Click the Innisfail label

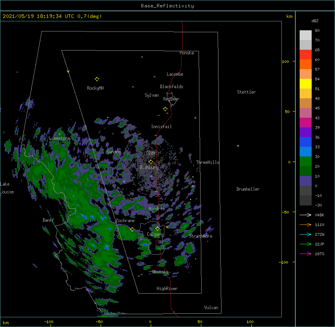(161, 127)
